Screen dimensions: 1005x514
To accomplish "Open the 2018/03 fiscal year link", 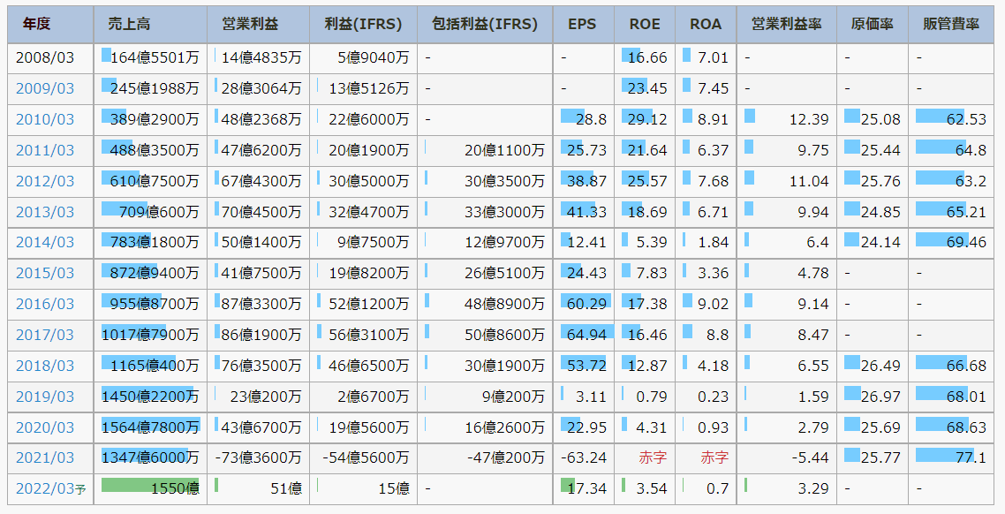I will coord(45,366).
